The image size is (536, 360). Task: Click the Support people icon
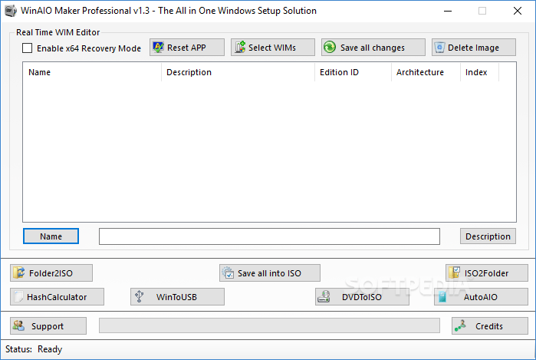pyautogui.click(x=18, y=325)
